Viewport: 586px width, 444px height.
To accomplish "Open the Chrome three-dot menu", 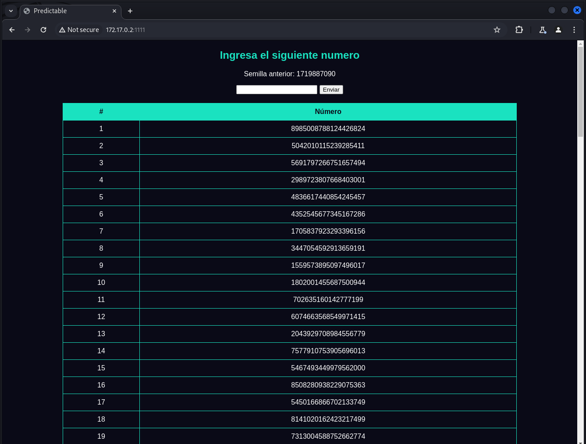I will pyautogui.click(x=574, y=30).
